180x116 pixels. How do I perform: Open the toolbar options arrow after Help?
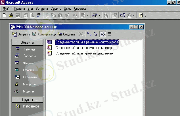tap(145, 17)
